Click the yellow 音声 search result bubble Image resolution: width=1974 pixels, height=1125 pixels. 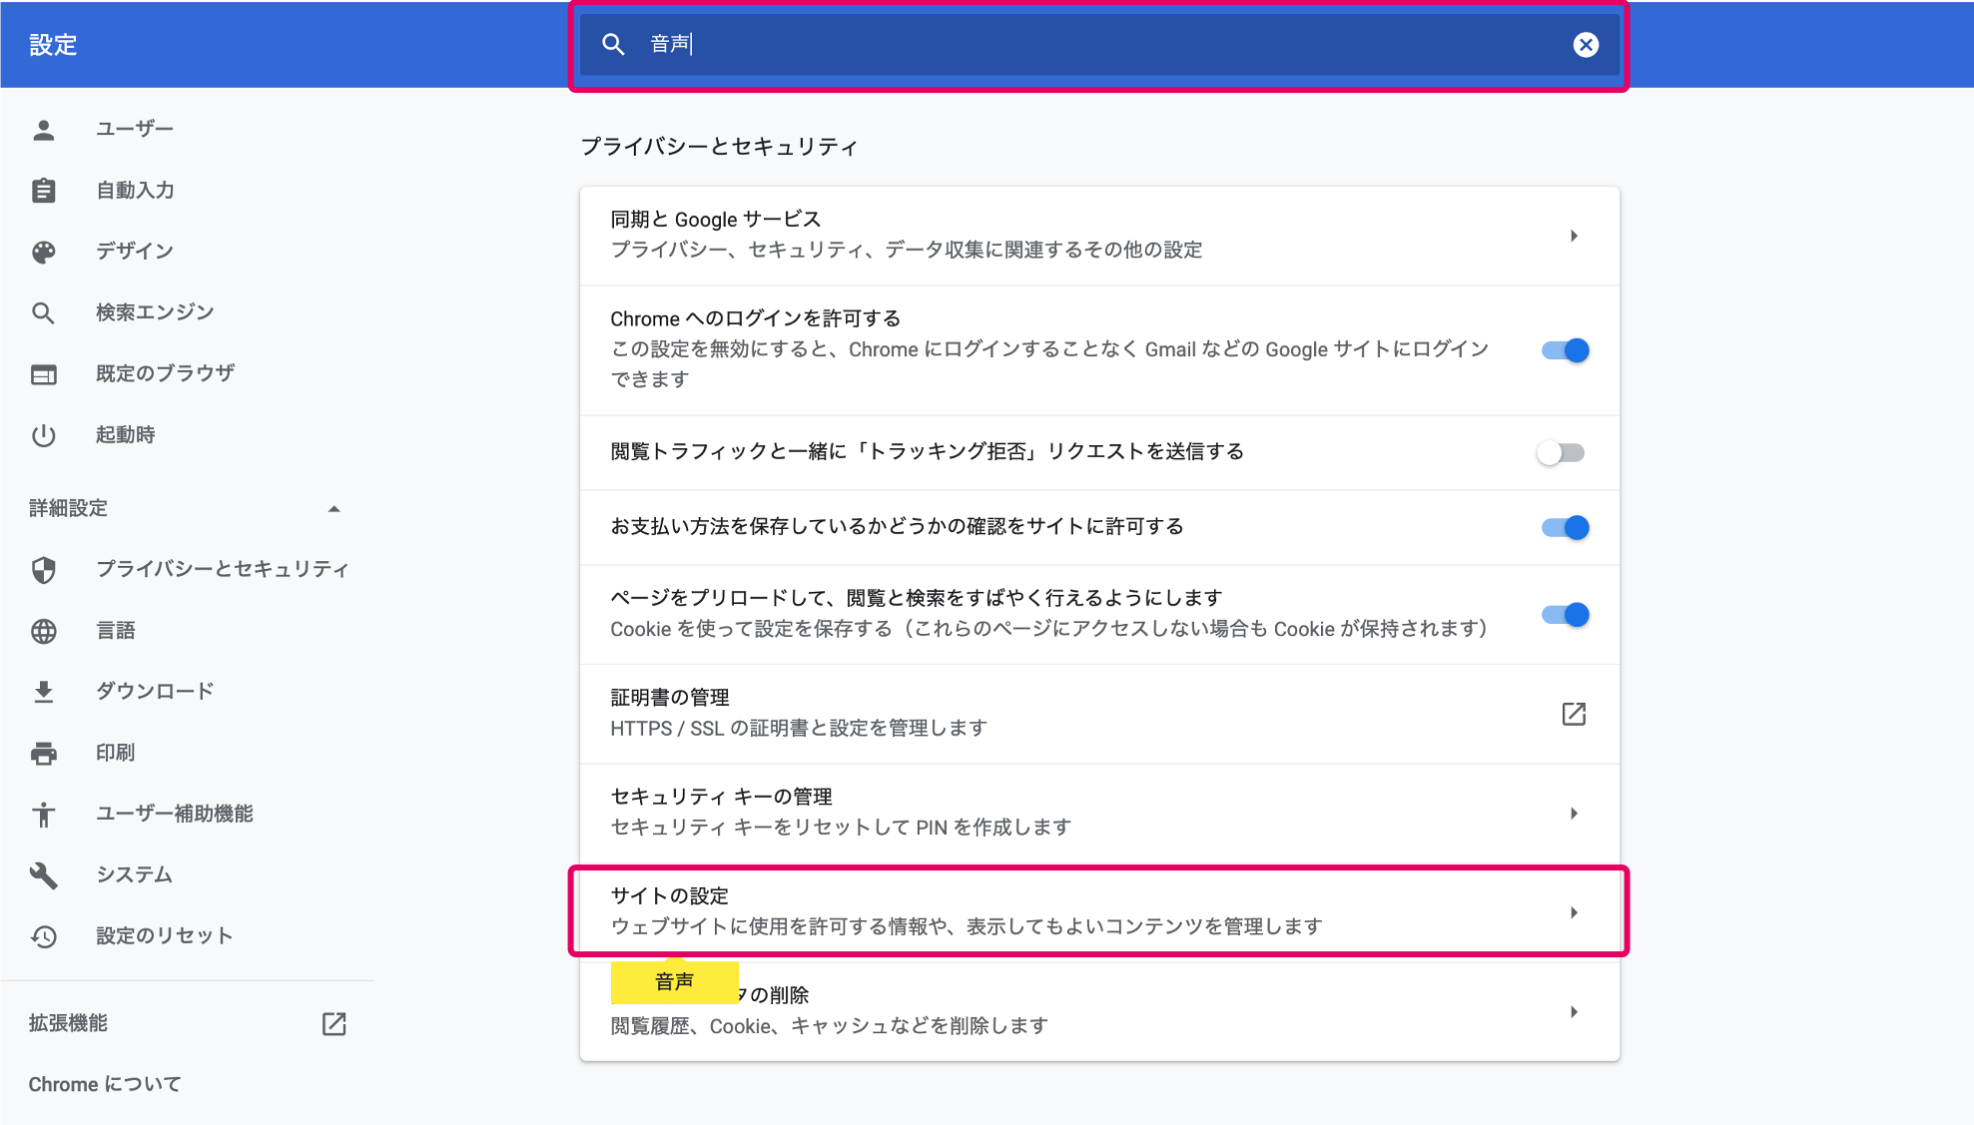[674, 982]
